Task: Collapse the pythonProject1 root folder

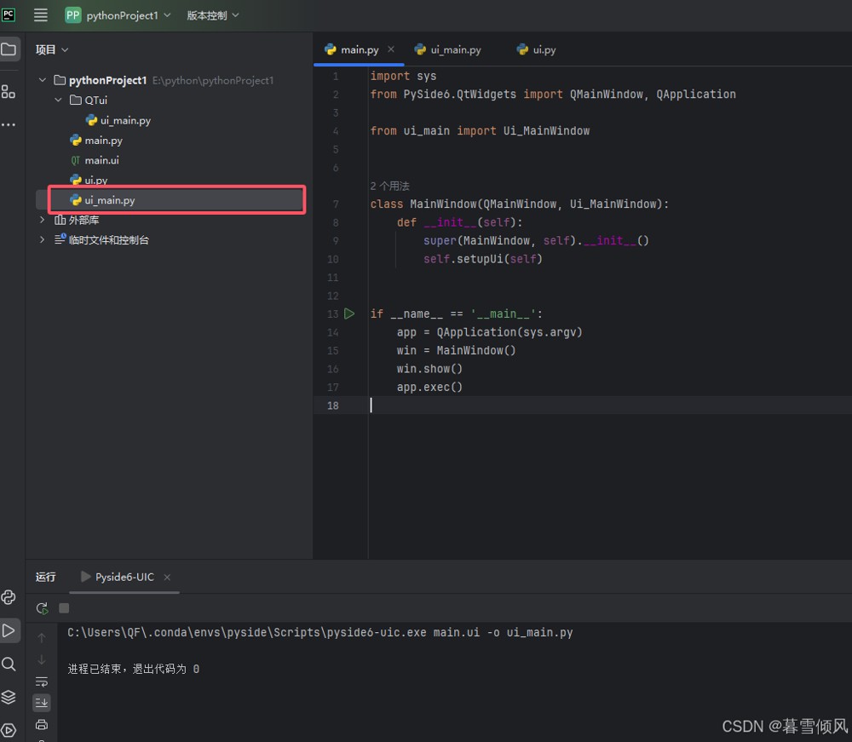Action: point(43,80)
